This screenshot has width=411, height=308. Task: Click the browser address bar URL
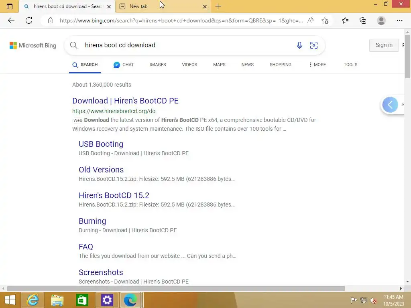pyautogui.click(x=181, y=20)
